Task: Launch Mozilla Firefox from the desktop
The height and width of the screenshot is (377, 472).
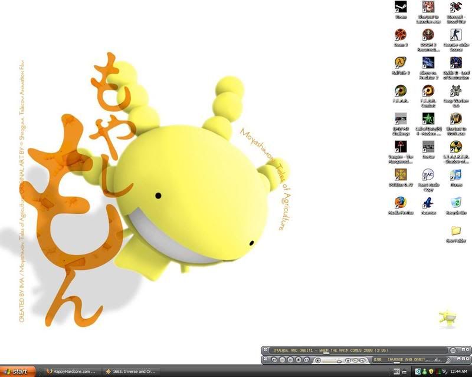Action: (x=401, y=203)
